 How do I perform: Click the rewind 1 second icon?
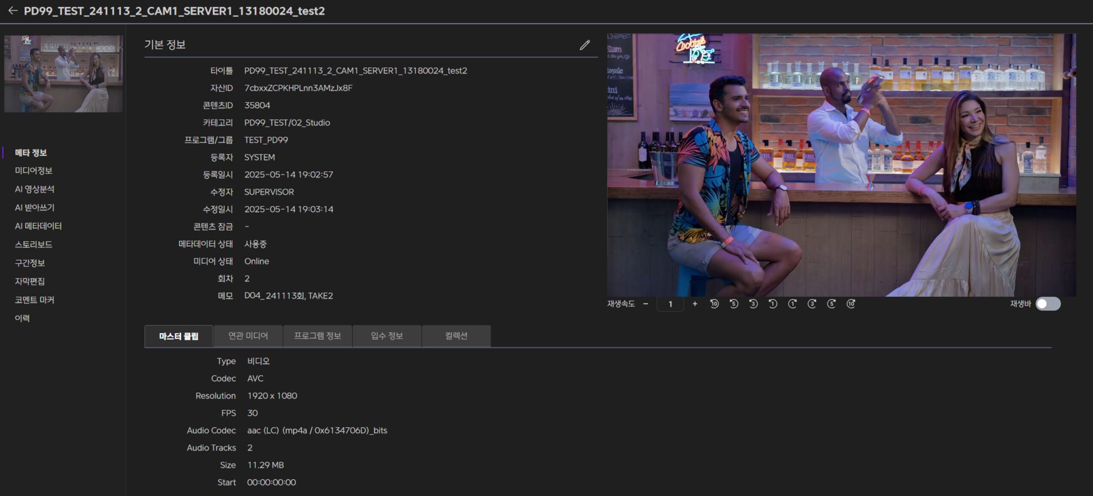[x=773, y=304]
